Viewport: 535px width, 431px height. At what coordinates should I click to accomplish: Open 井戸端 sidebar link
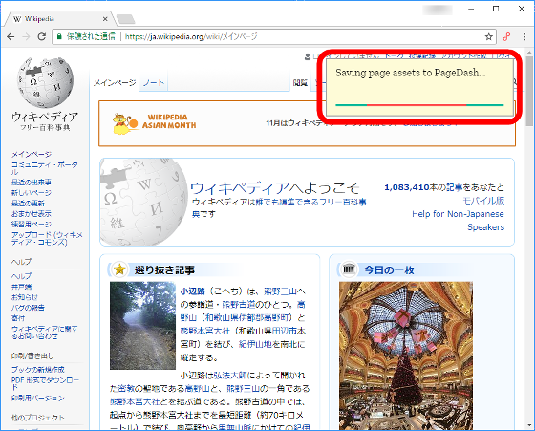[21, 287]
